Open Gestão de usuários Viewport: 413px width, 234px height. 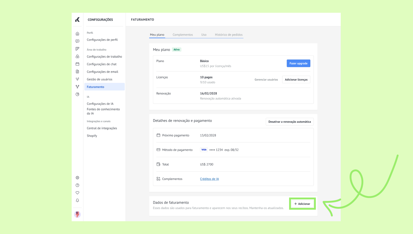click(100, 79)
